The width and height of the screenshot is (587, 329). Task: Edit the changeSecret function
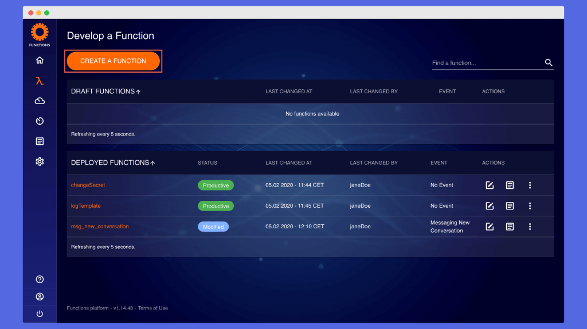490,185
